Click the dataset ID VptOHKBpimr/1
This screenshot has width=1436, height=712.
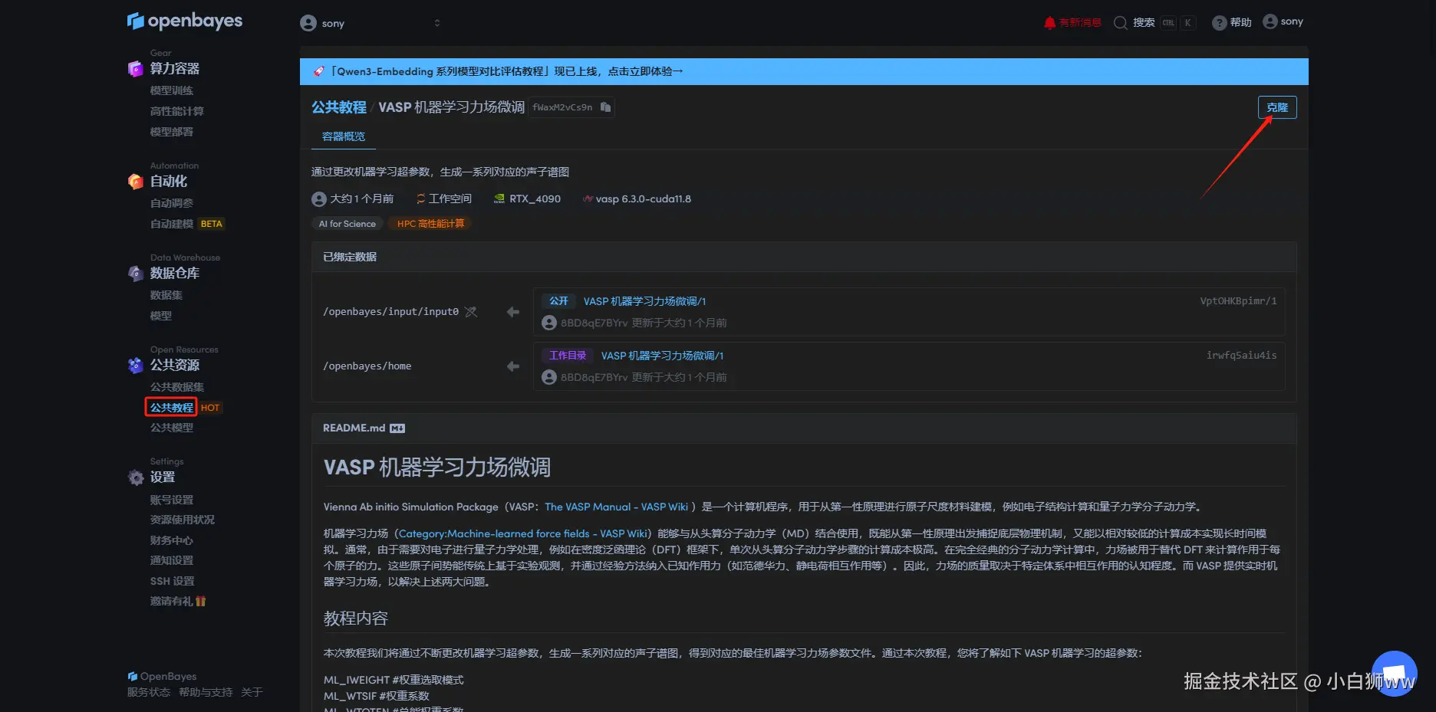1238,301
